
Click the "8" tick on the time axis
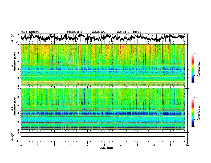pyautogui.click(x=154, y=145)
